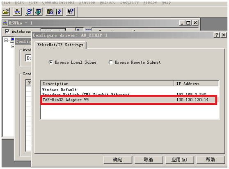Click the DDE/OPC topic configuration icon
The width and height of the screenshot is (229, 169).
tap(59, 11)
